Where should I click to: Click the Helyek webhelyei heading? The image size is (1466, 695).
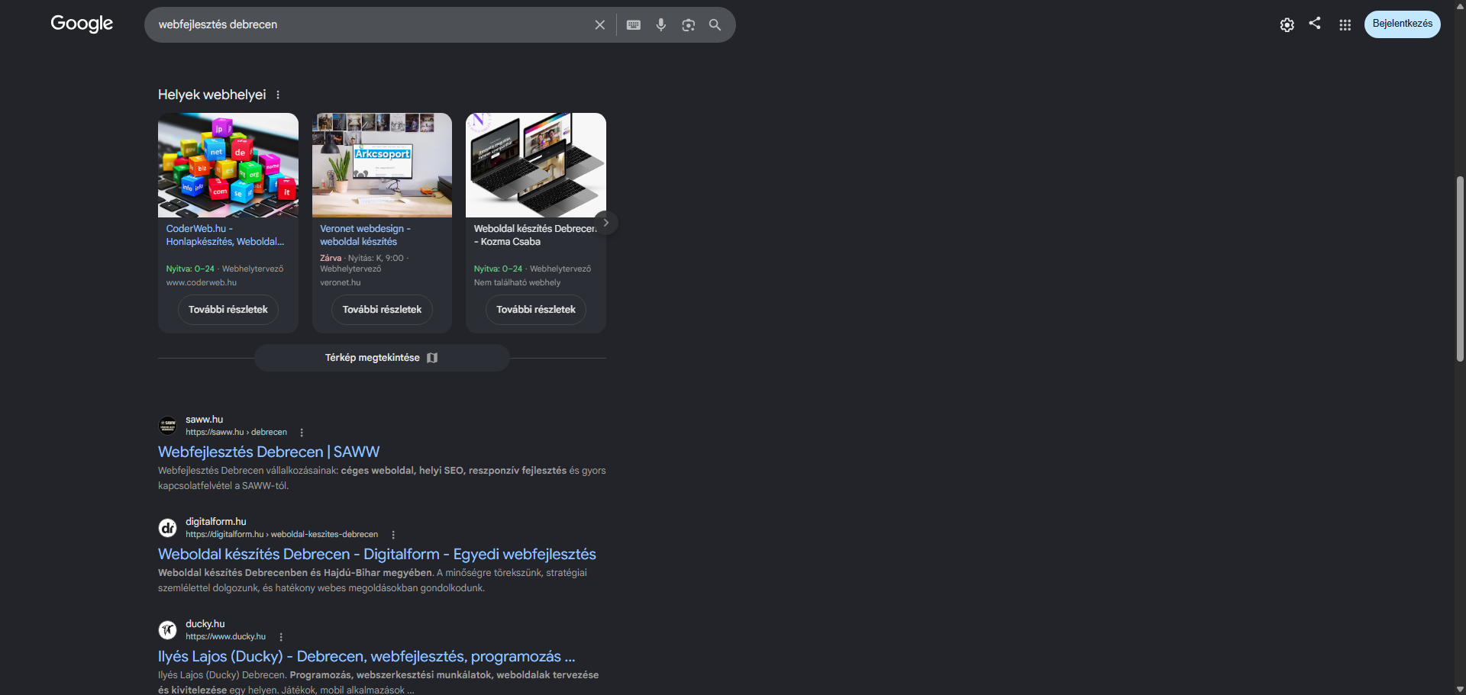pyautogui.click(x=212, y=95)
